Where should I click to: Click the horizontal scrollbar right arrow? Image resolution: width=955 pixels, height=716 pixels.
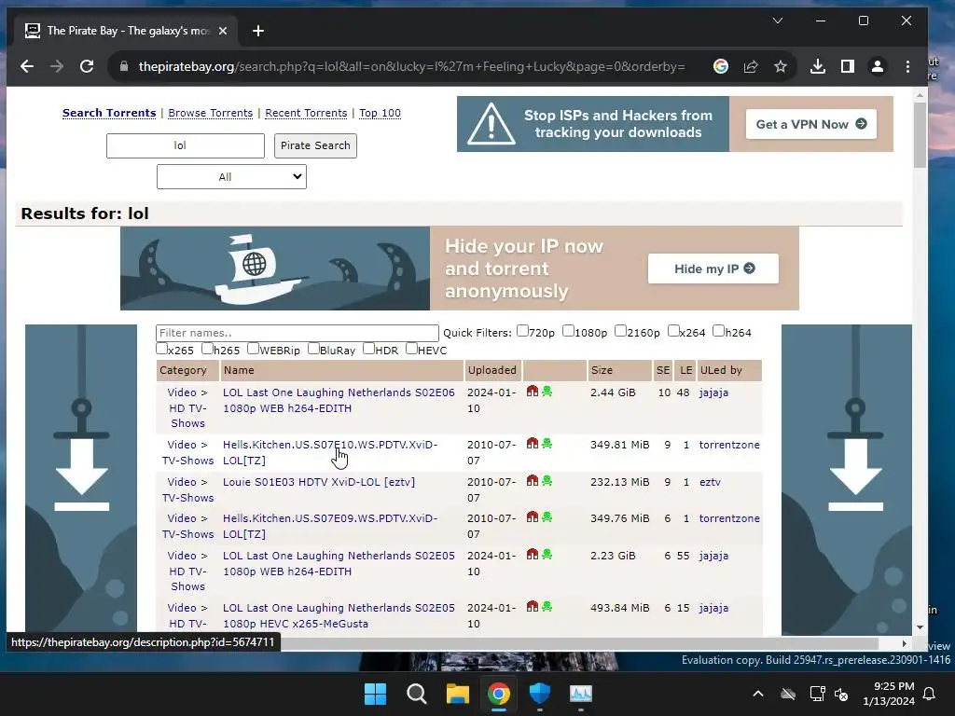click(x=905, y=643)
